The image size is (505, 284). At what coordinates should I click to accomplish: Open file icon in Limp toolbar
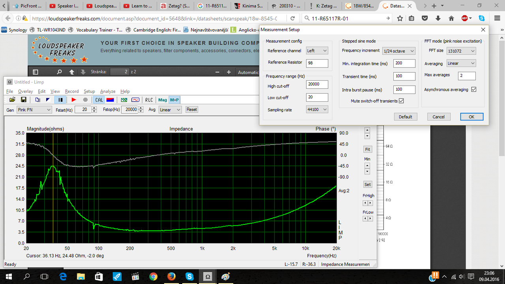12,100
